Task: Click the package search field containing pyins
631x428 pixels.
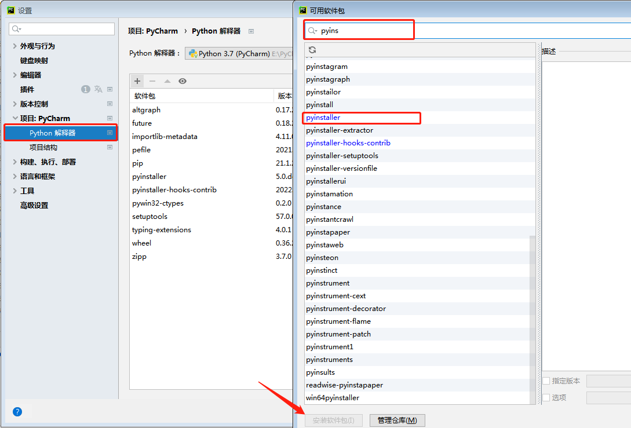Action: point(467,31)
